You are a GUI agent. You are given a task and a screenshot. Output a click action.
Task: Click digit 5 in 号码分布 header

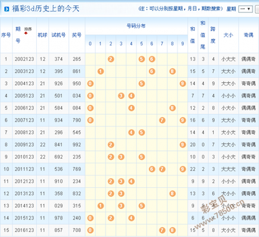[141, 44]
